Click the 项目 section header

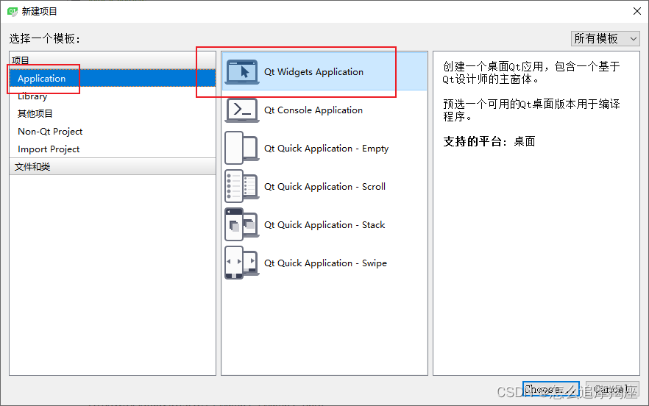[x=113, y=60]
